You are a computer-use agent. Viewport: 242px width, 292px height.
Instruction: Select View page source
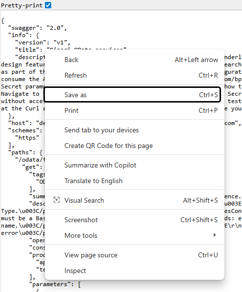click(135, 255)
